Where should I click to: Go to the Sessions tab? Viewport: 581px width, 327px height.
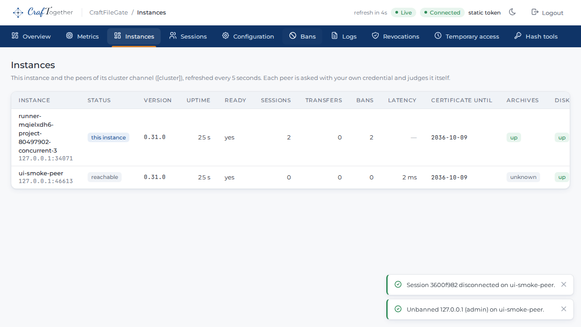click(x=188, y=36)
